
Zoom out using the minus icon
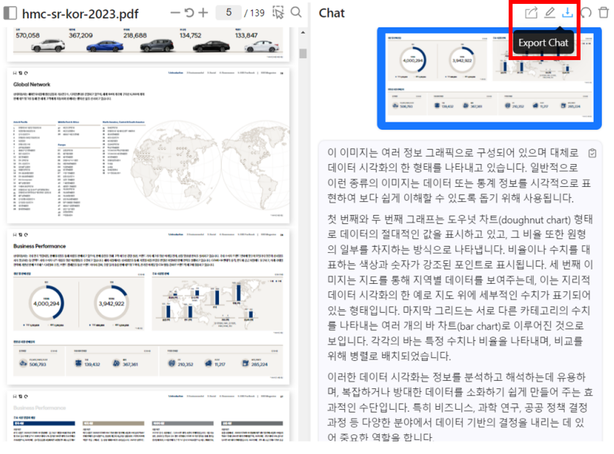(x=176, y=13)
